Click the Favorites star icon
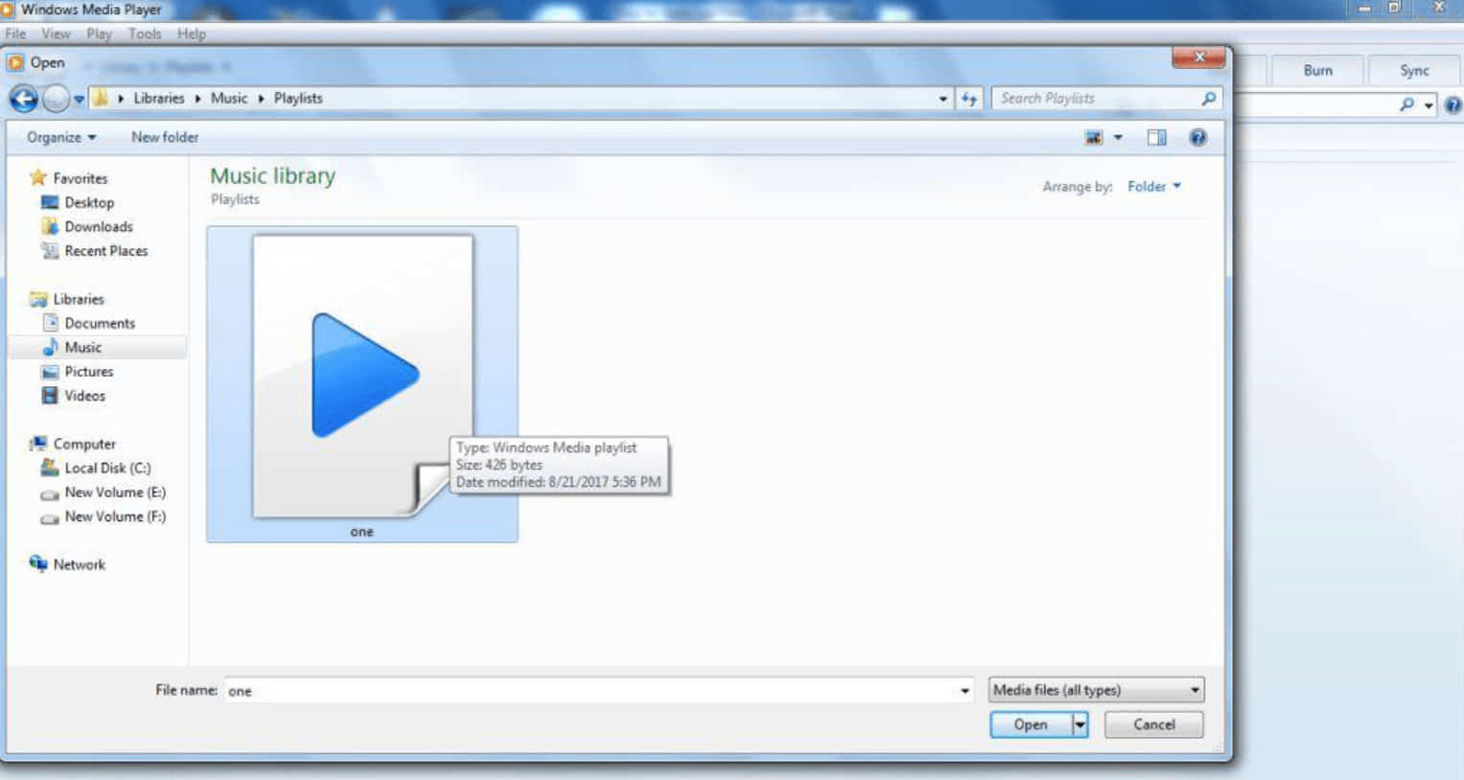 38,177
